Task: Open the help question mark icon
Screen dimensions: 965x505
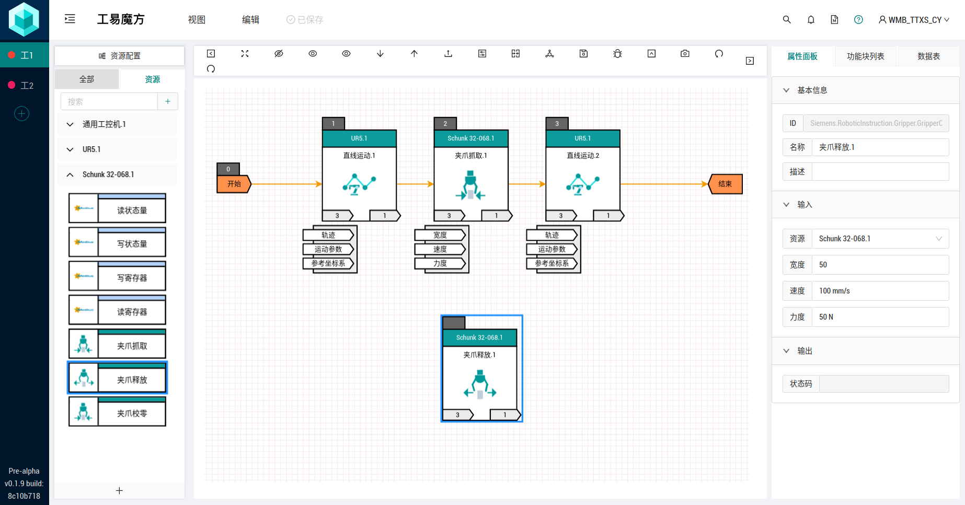Action: [858, 19]
